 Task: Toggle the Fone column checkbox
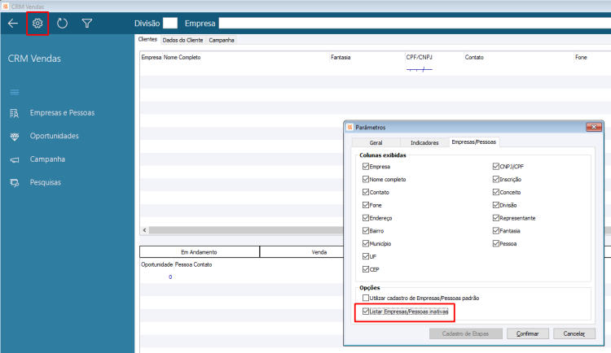point(366,205)
